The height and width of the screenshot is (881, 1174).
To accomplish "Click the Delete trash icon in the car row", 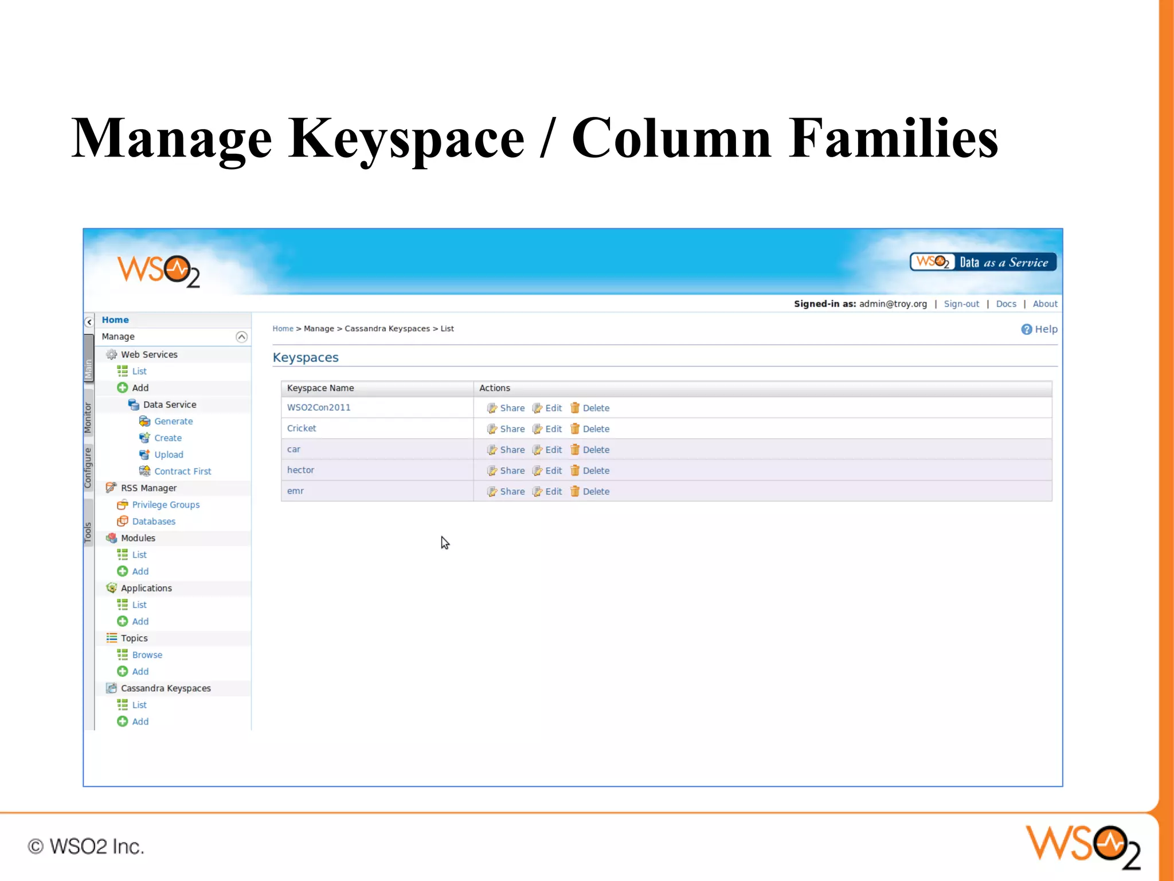I will [x=575, y=450].
